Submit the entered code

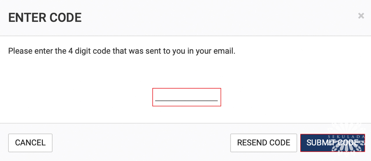332,143
